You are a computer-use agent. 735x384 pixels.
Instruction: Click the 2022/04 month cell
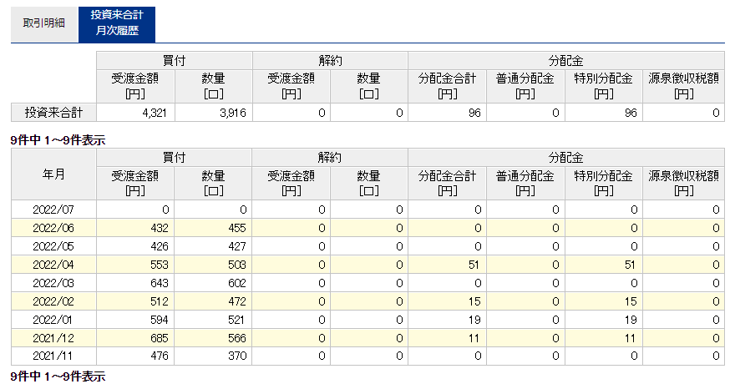pyautogui.click(x=54, y=265)
